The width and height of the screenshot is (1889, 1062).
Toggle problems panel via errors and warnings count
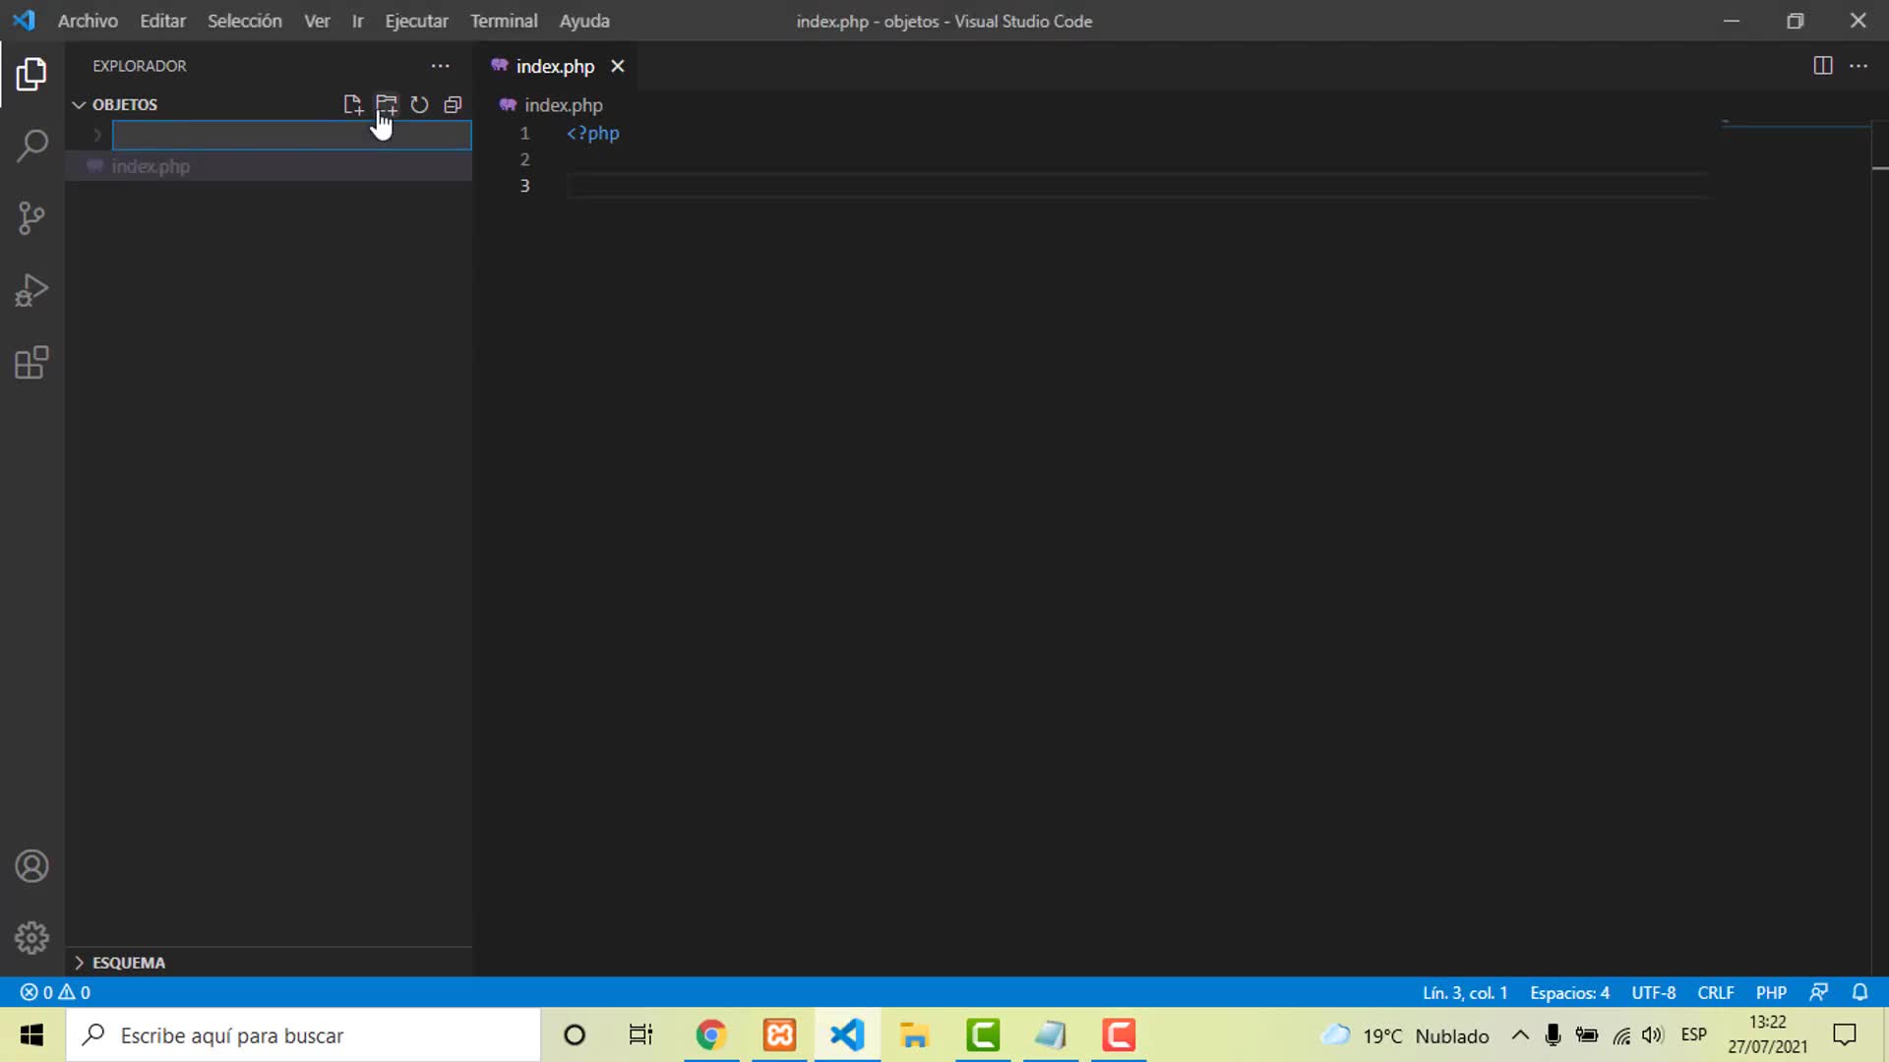[55, 992]
